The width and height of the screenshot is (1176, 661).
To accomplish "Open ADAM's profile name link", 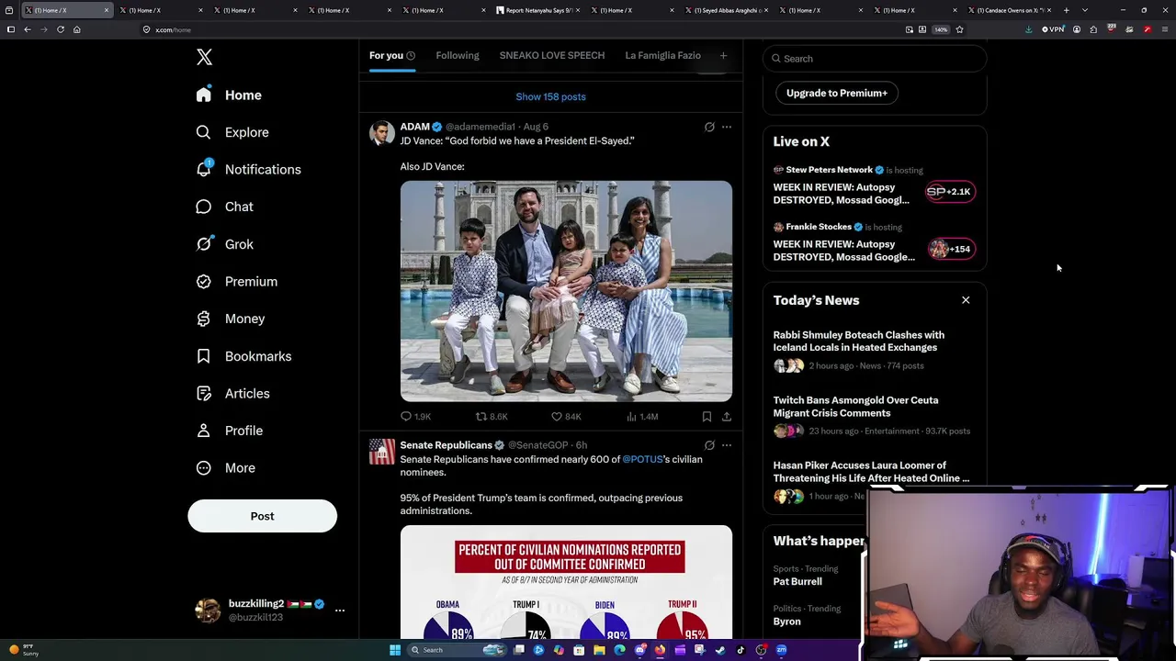I will click(x=414, y=127).
